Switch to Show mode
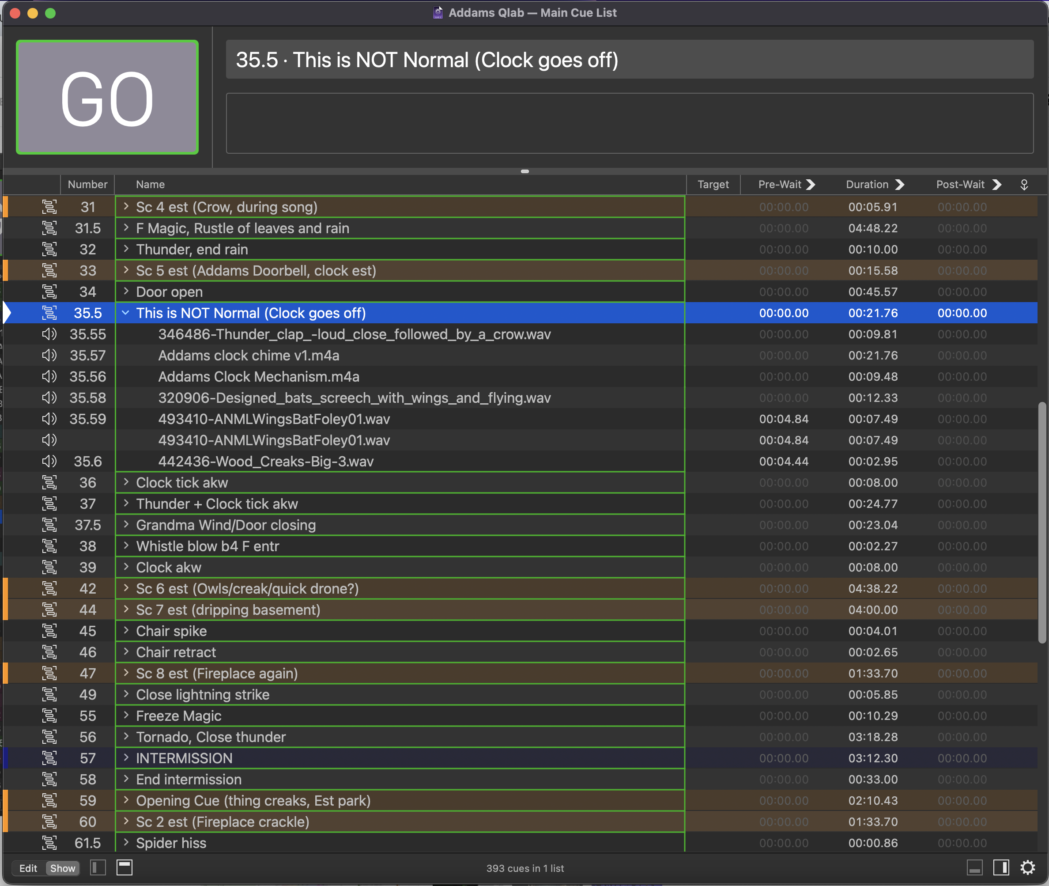The width and height of the screenshot is (1049, 886). point(62,868)
